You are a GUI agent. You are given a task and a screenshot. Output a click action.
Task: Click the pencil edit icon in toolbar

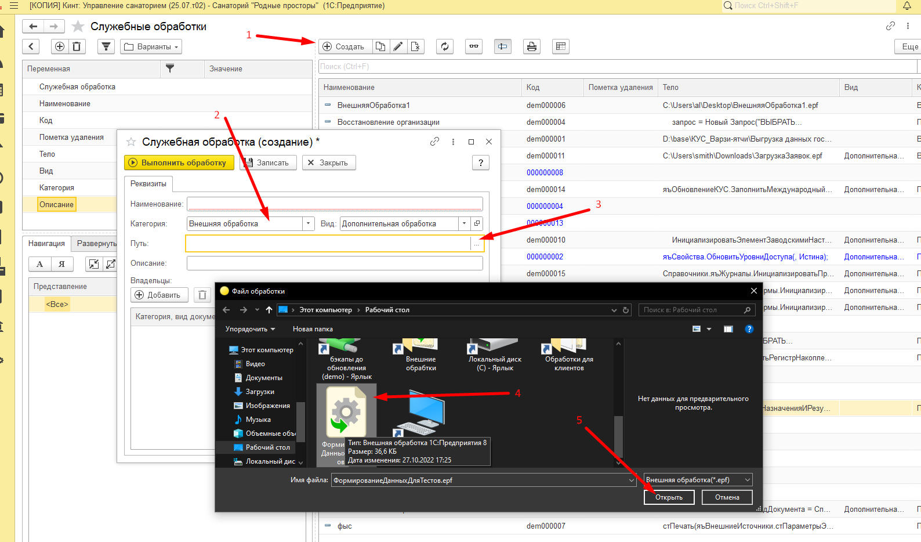tap(398, 46)
